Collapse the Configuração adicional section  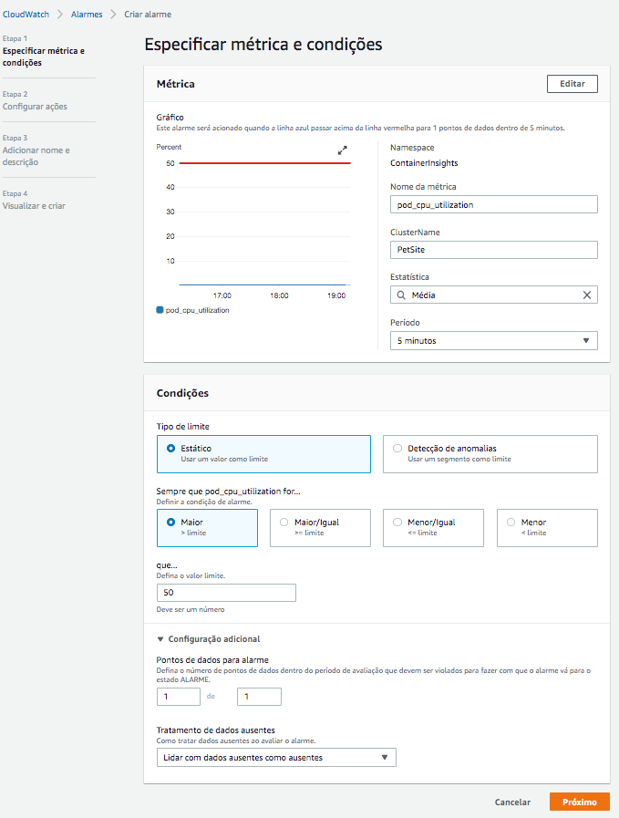tap(209, 639)
